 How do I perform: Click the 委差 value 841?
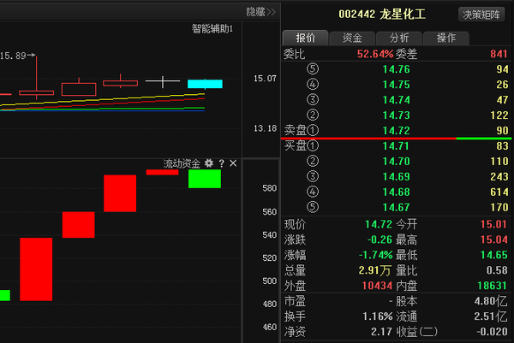coord(499,54)
